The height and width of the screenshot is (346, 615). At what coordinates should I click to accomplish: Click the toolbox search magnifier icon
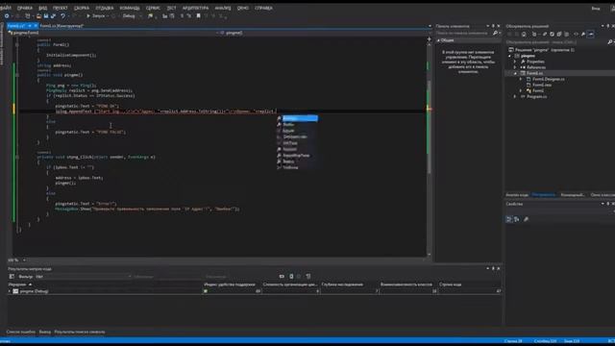(496, 33)
